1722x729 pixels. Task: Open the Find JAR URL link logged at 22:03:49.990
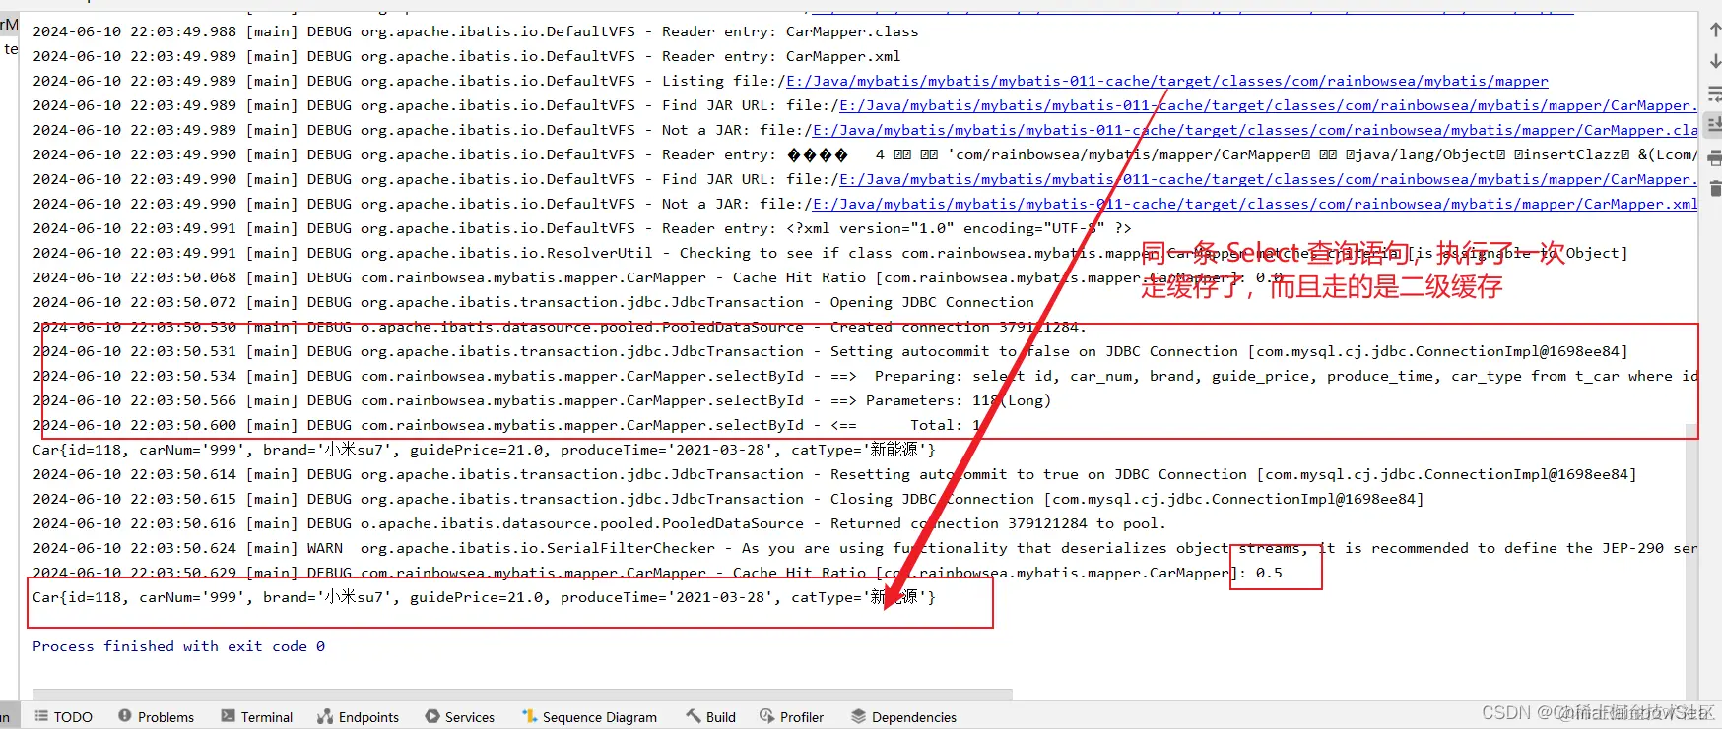click(1268, 179)
